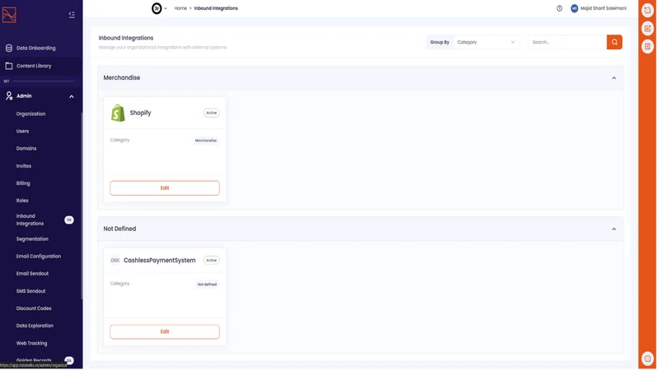
Task: Click the Not defined category tag
Action: pyautogui.click(x=208, y=284)
